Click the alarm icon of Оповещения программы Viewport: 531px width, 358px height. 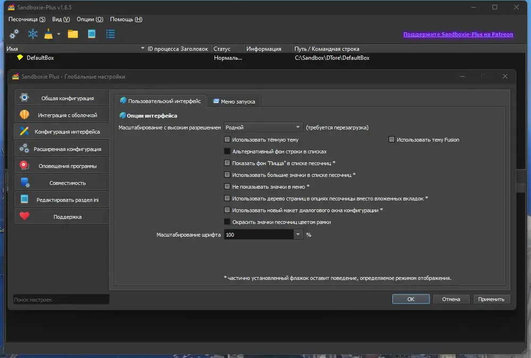(x=24, y=165)
